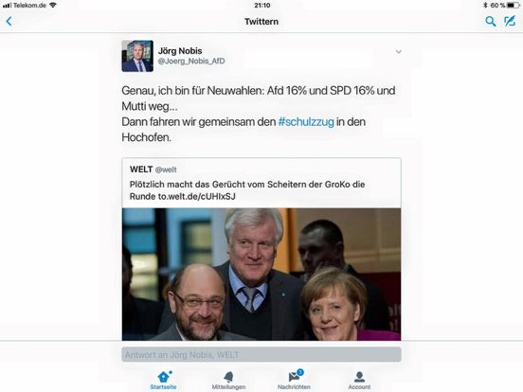Tap Jörg Nobis profile avatar
The height and width of the screenshot is (392, 523).
tap(137, 56)
